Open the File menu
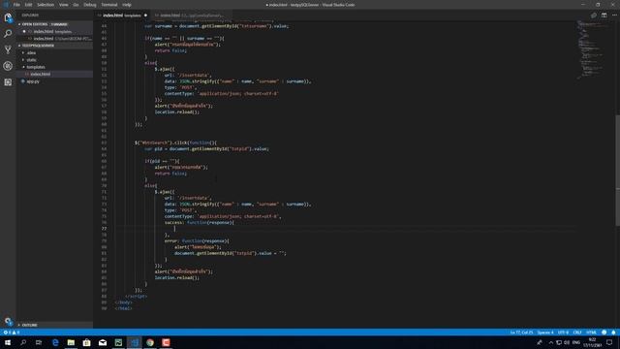 tap(16, 5)
